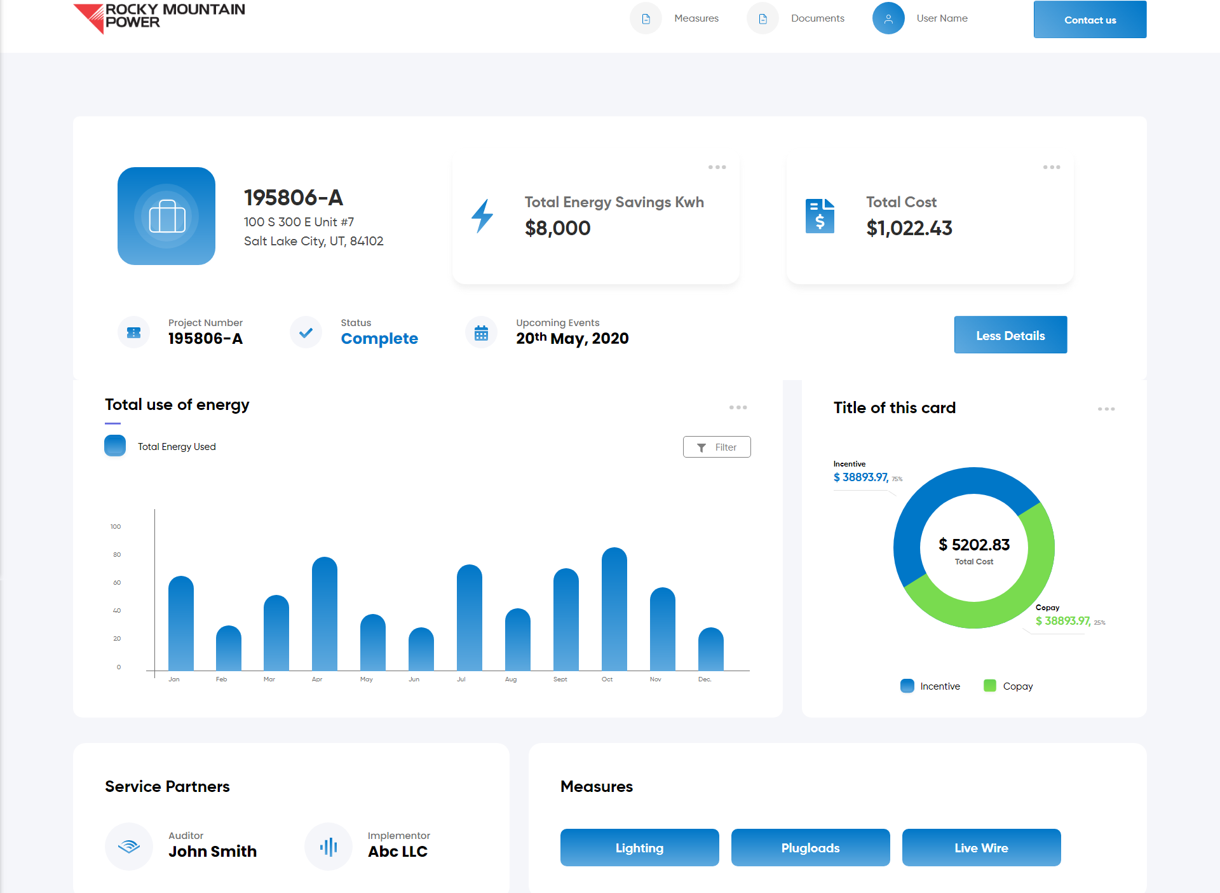Select the Plugloads measure button

[810, 847]
